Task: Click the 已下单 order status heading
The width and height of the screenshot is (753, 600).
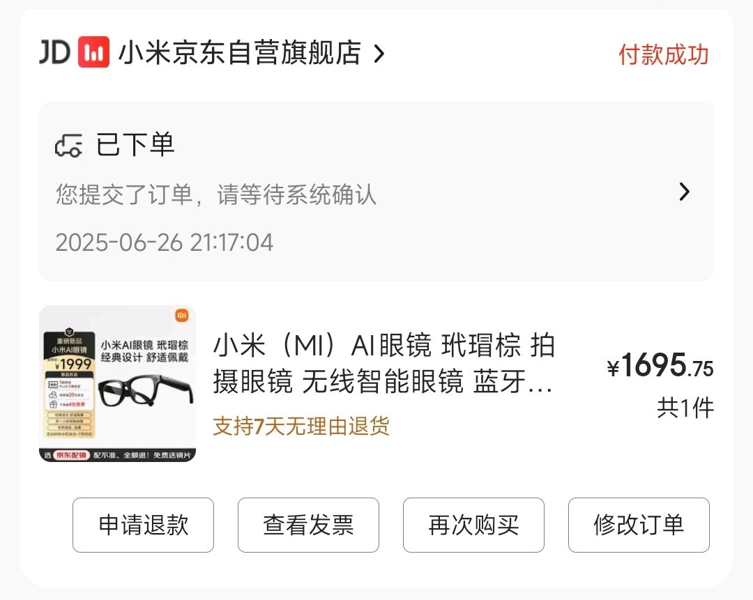Action: click(135, 144)
